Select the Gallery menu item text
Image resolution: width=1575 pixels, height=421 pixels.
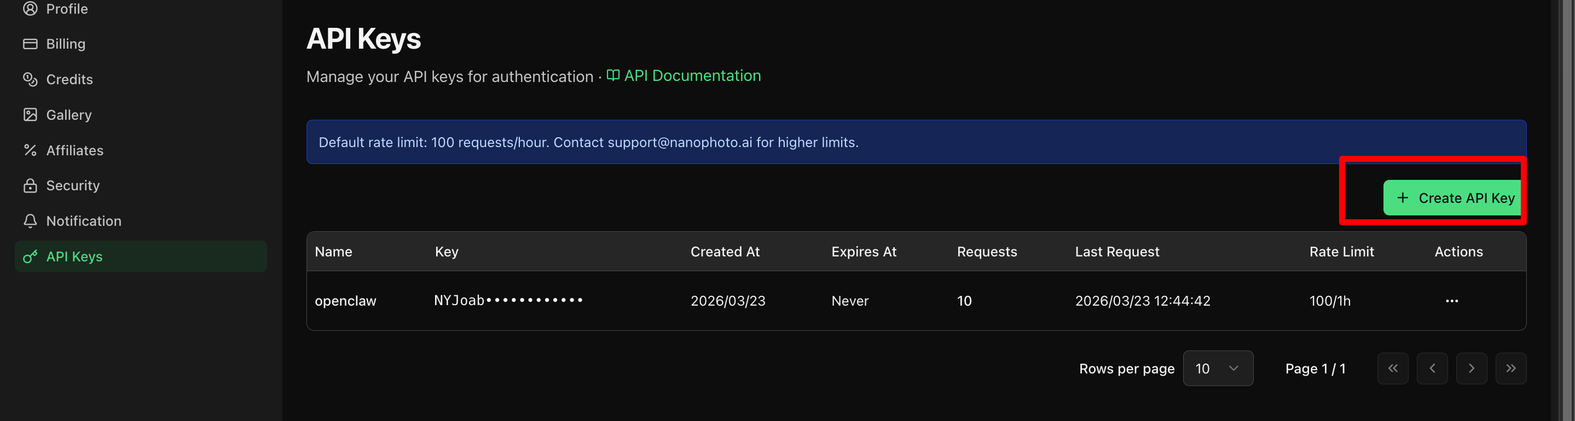click(x=69, y=115)
